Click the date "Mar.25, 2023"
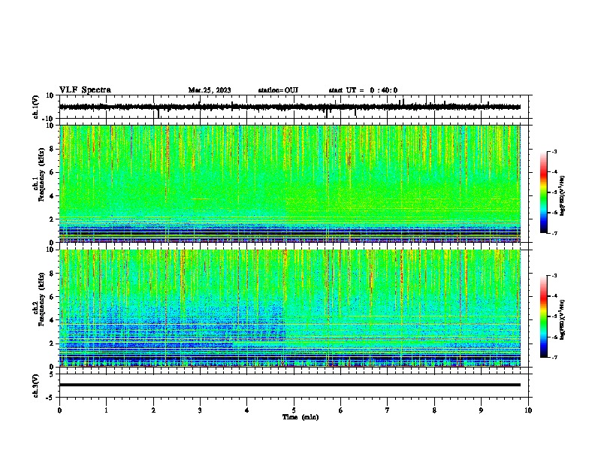The height and width of the screenshot is (460, 595). click(210, 90)
